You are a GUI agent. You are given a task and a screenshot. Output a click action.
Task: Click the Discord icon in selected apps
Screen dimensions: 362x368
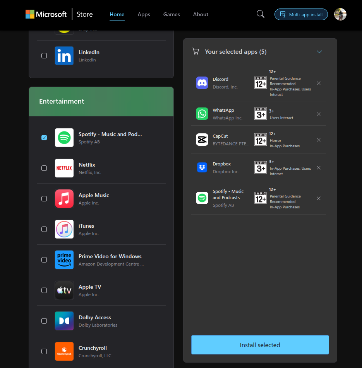pos(202,83)
